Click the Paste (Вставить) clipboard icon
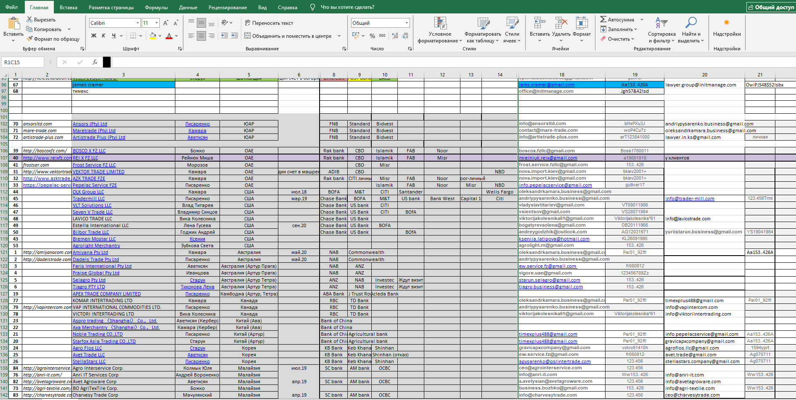Screen dimensions: 796x400 click(13, 24)
